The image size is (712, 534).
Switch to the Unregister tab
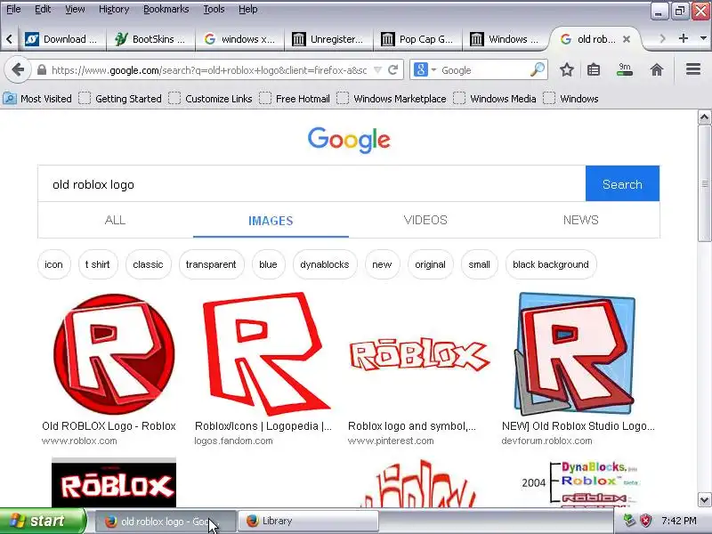pyautogui.click(x=328, y=39)
